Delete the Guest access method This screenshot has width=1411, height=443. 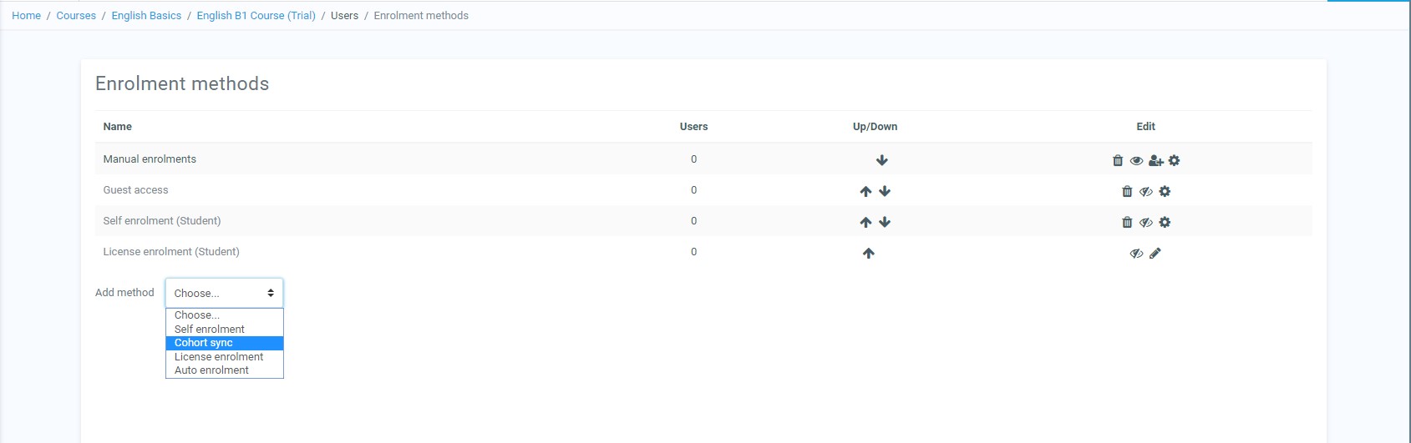[x=1127, y=191]
